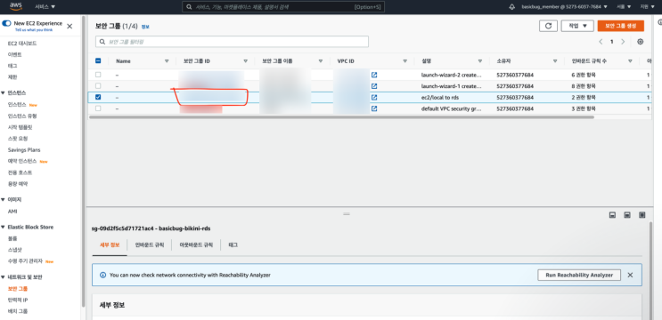Dismiss the Reachability Analyzer info banner
Screen dimensions: 662x320
(x=630, y=275)
